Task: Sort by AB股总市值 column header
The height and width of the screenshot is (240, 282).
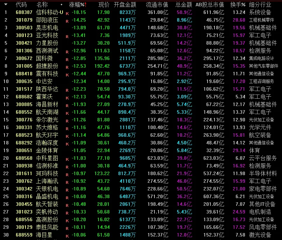Action: click(x=210, y=5)
